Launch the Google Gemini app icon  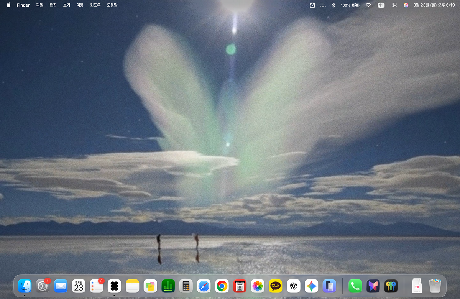[x=311, y=286]
